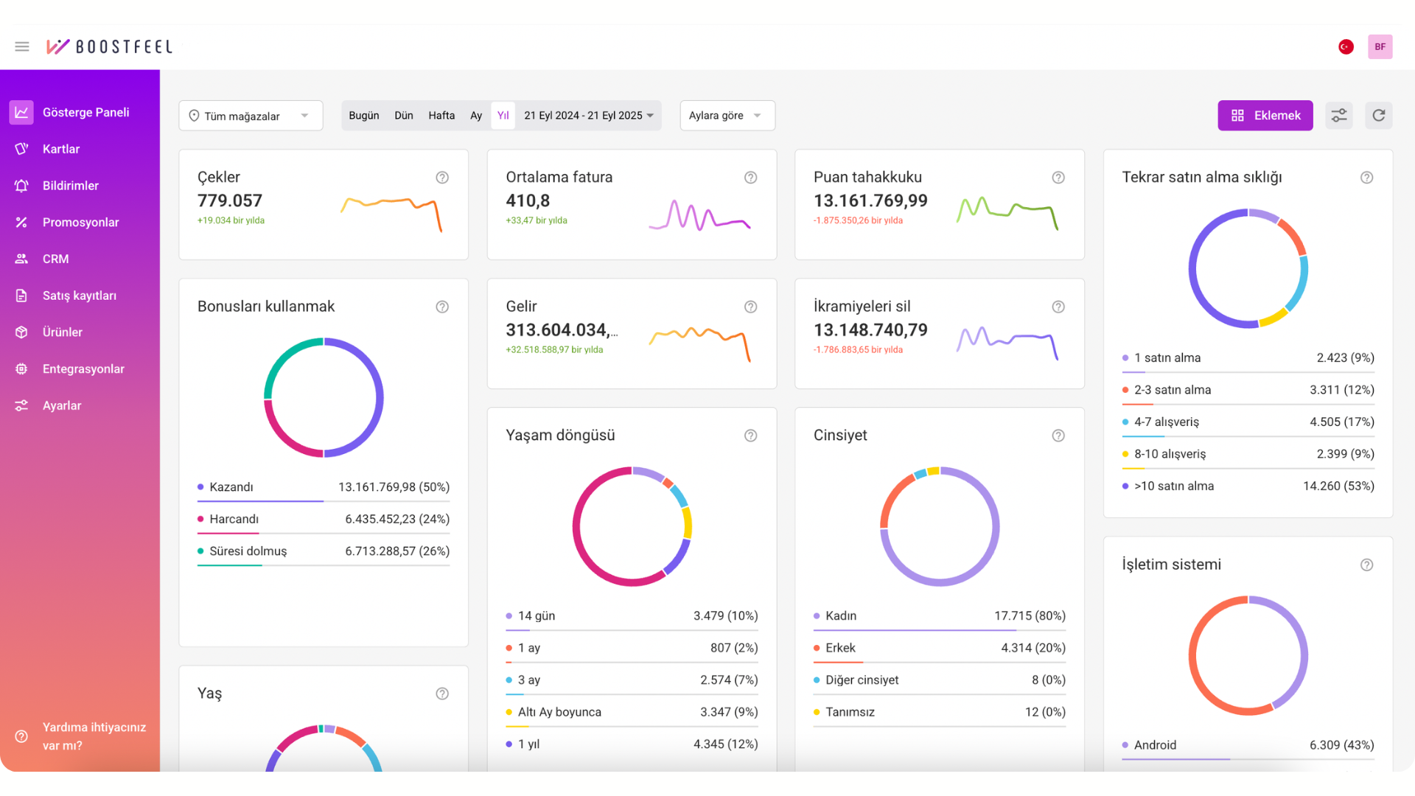Click the Turkish flag language icon
The image size is (1415, 796).
tap(1346, 46)
